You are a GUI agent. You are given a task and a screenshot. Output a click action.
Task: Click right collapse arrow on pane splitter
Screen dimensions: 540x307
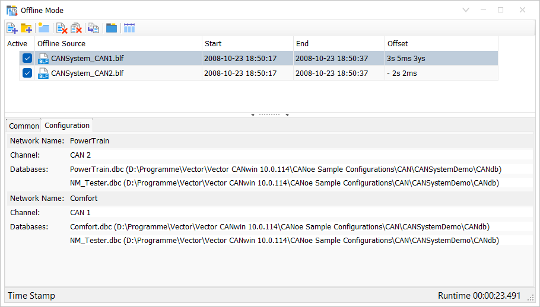[x=287, y=115]
